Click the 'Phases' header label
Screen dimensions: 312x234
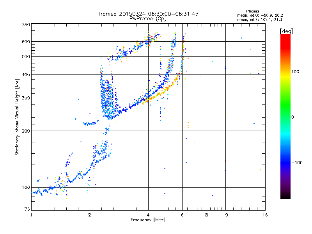tap(252, 11)
